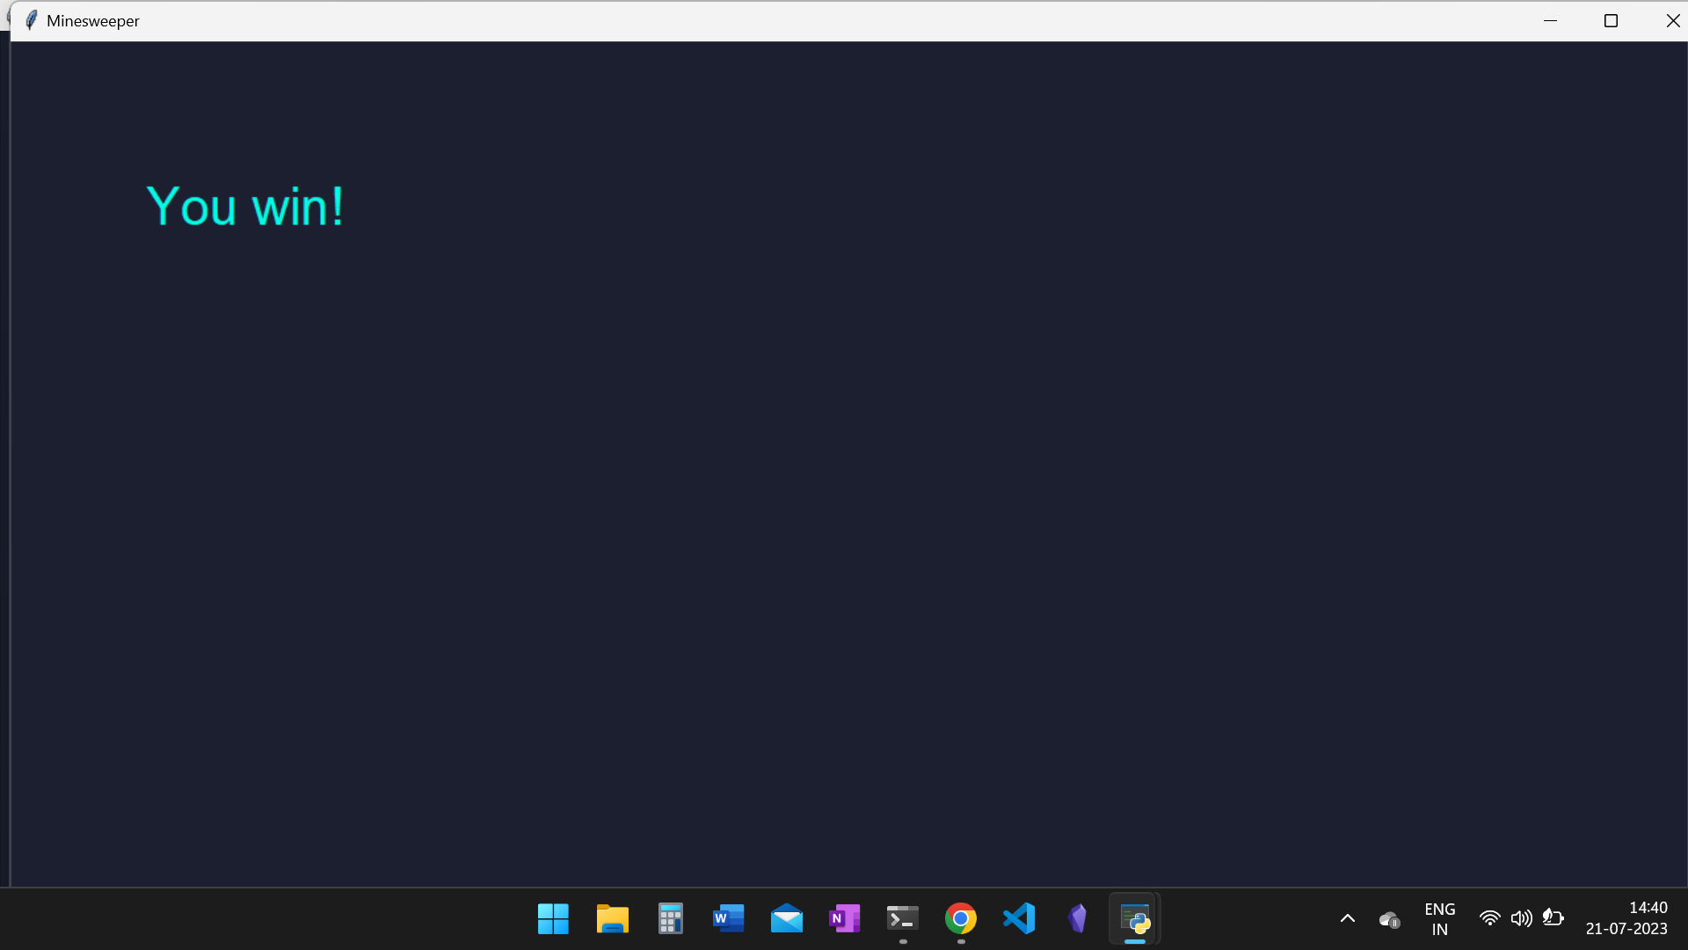The height and width of the screenshot is (950, 1688).
Task: Open File Explorer from the taskbar
Action: point(612,918)
